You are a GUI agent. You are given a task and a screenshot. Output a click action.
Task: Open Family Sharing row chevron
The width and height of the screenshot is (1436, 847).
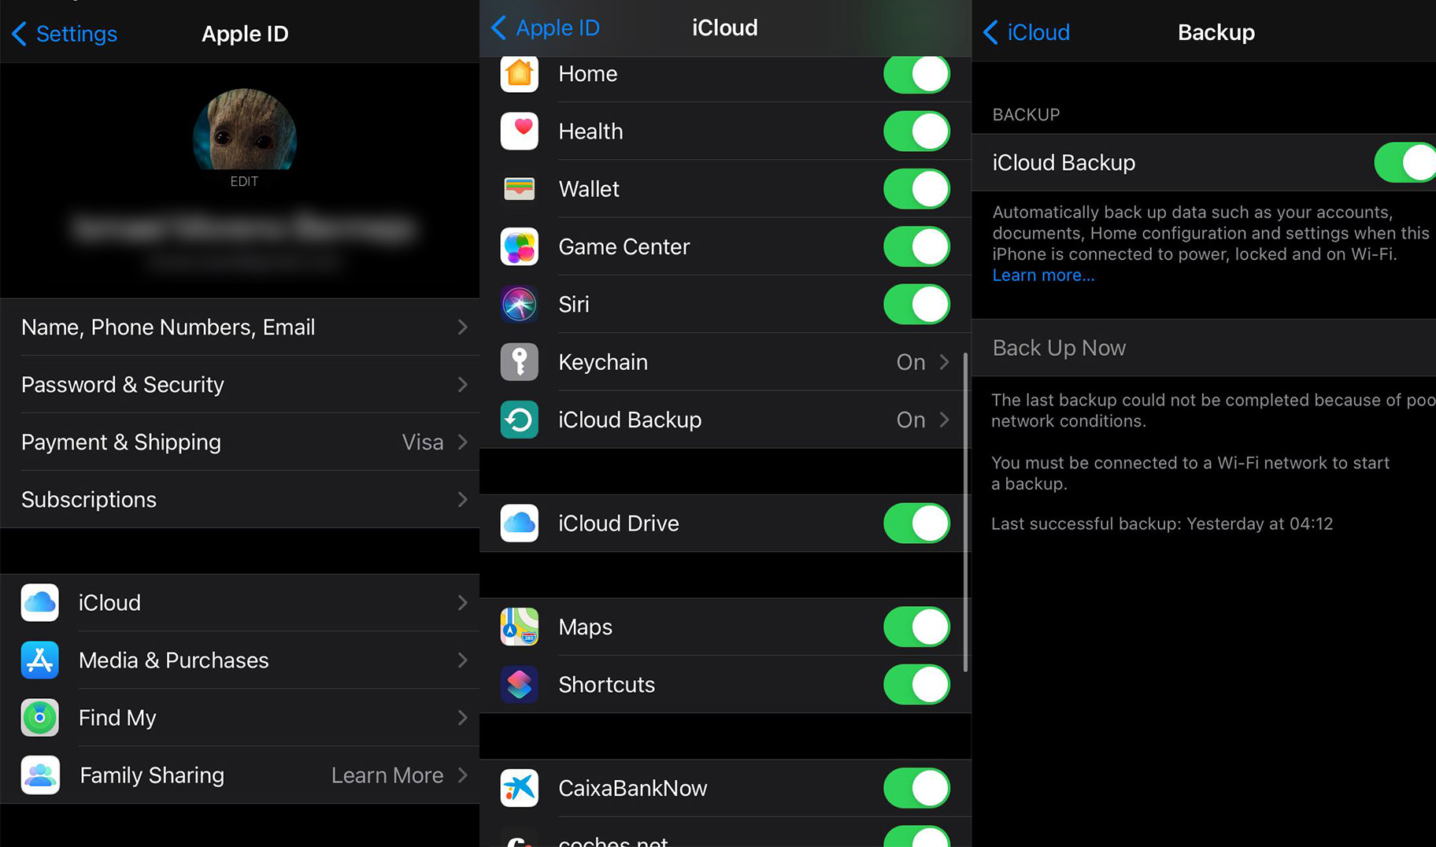[463, 775]
